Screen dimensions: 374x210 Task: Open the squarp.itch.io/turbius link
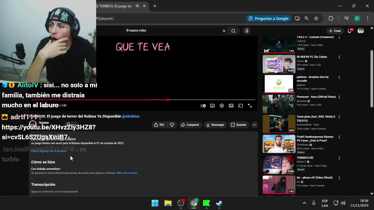click(49, 151)
